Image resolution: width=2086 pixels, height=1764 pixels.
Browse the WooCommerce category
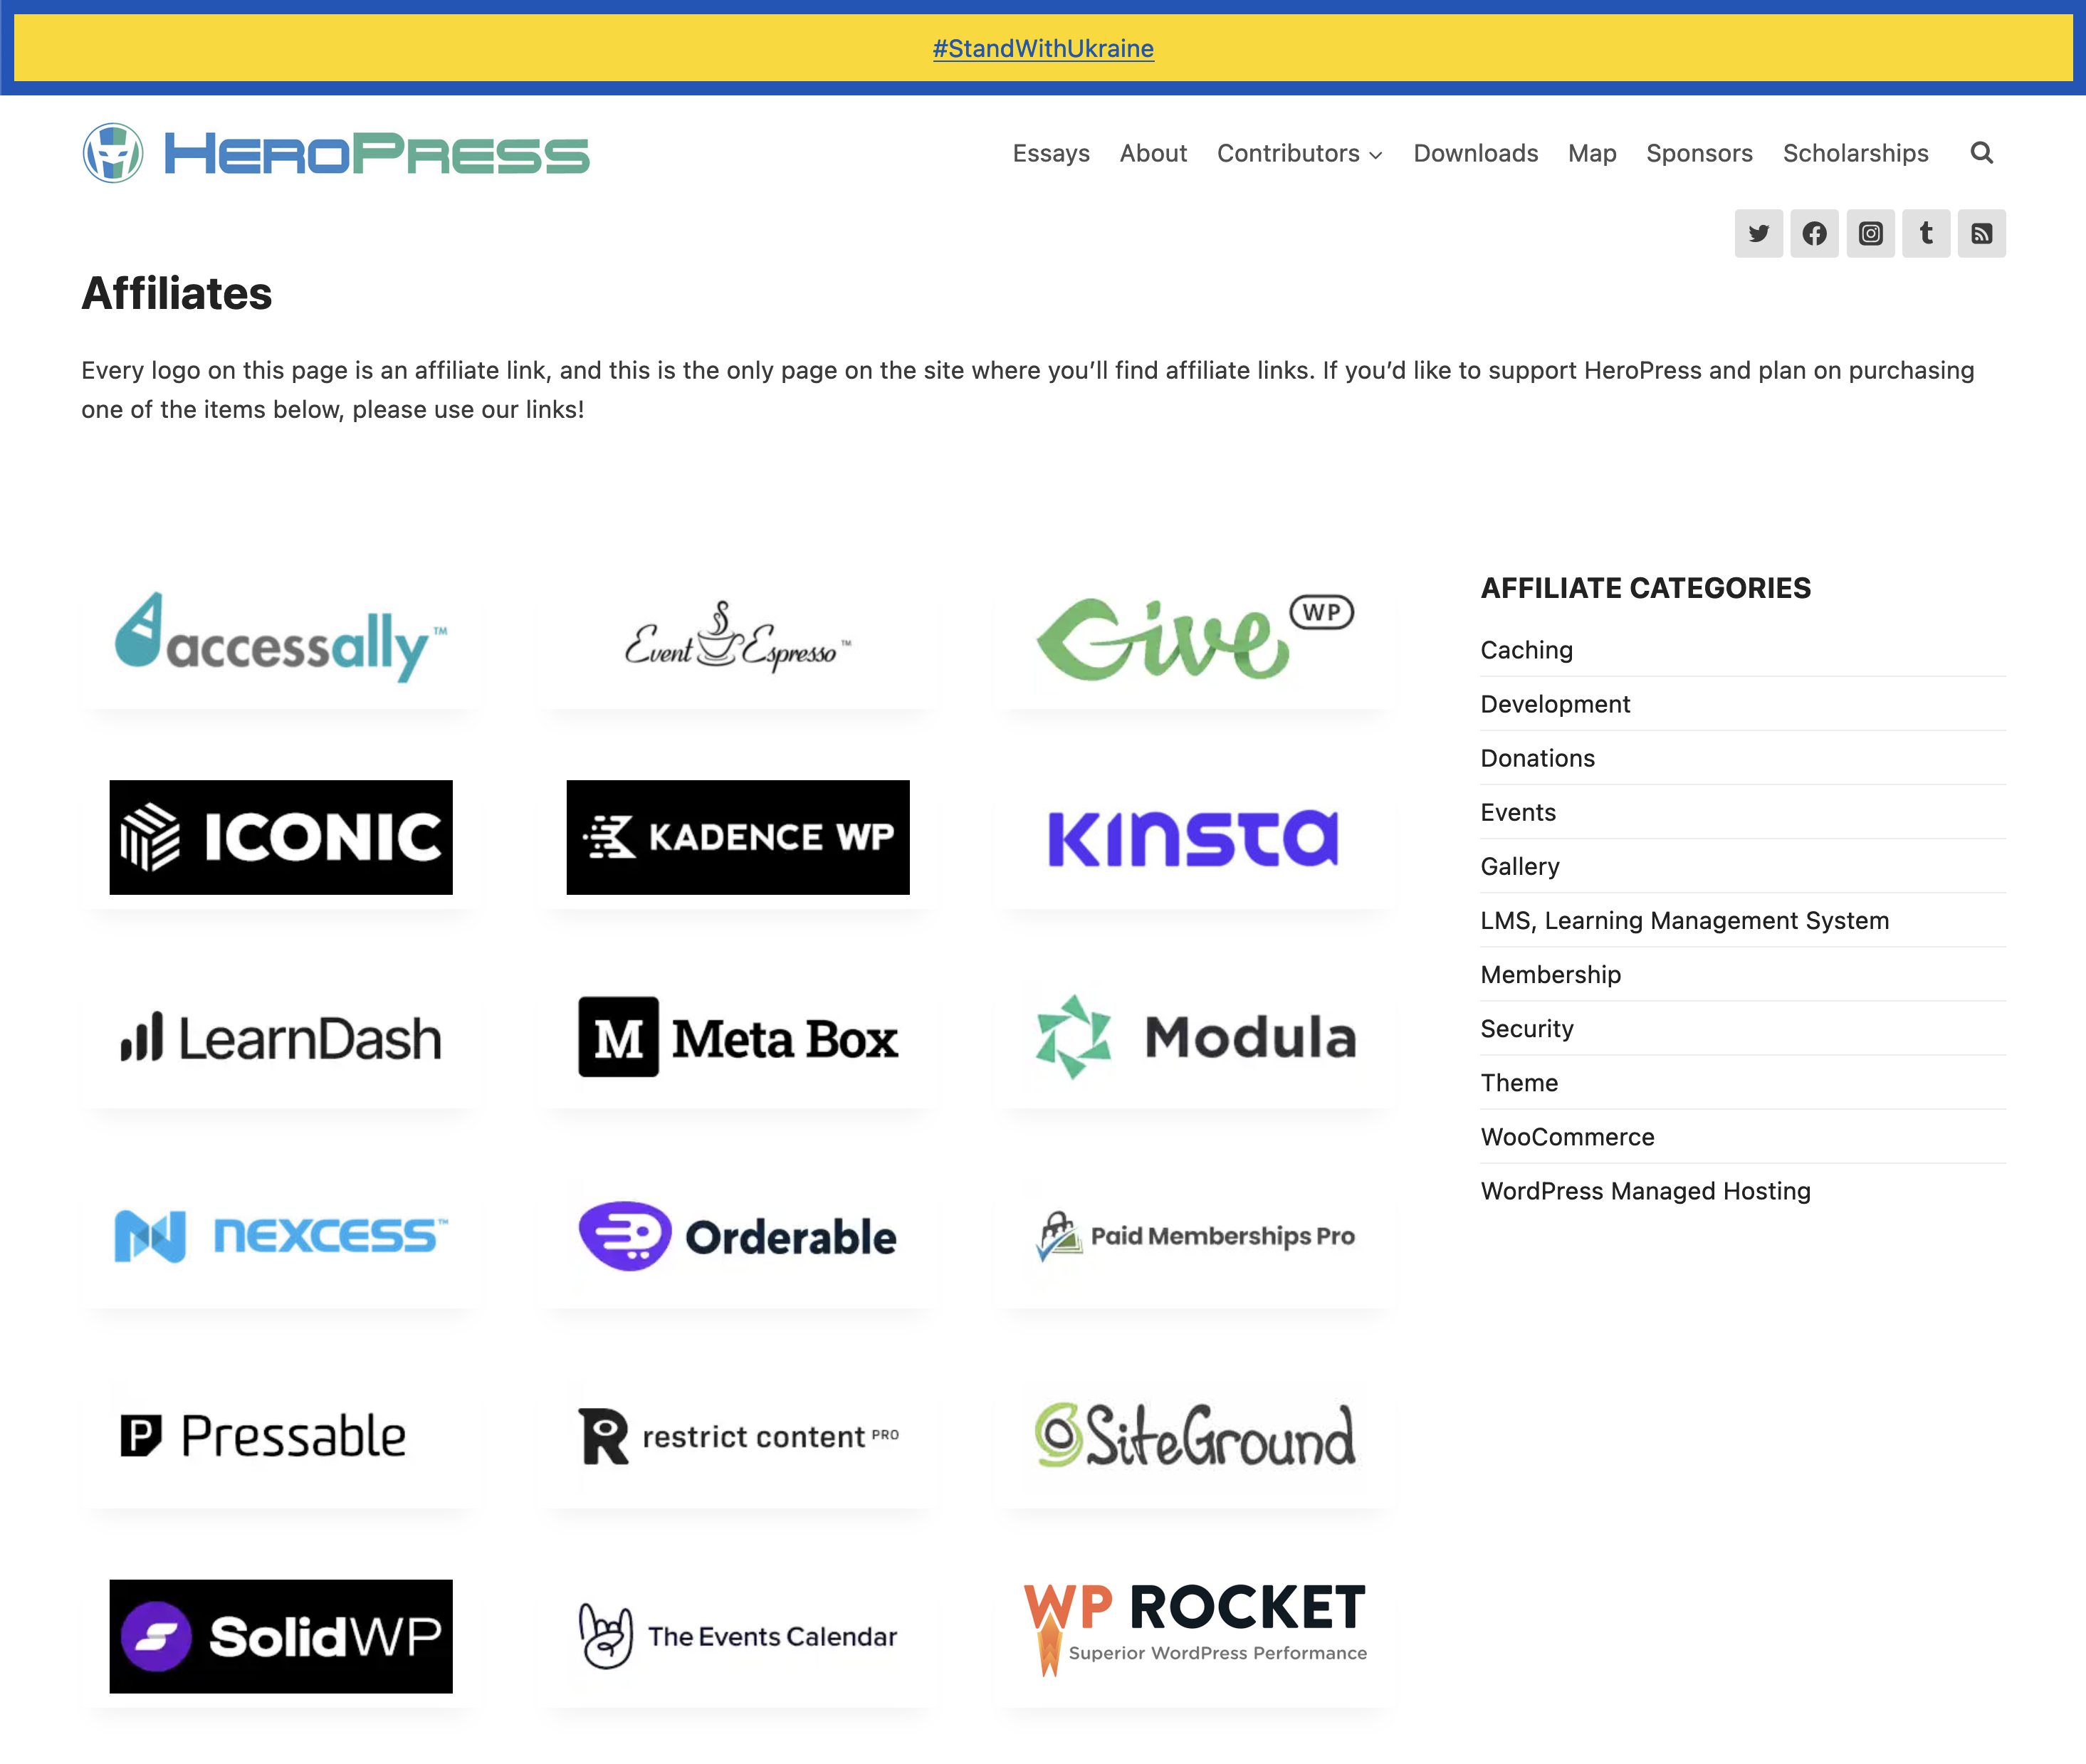[1567, 1136]
